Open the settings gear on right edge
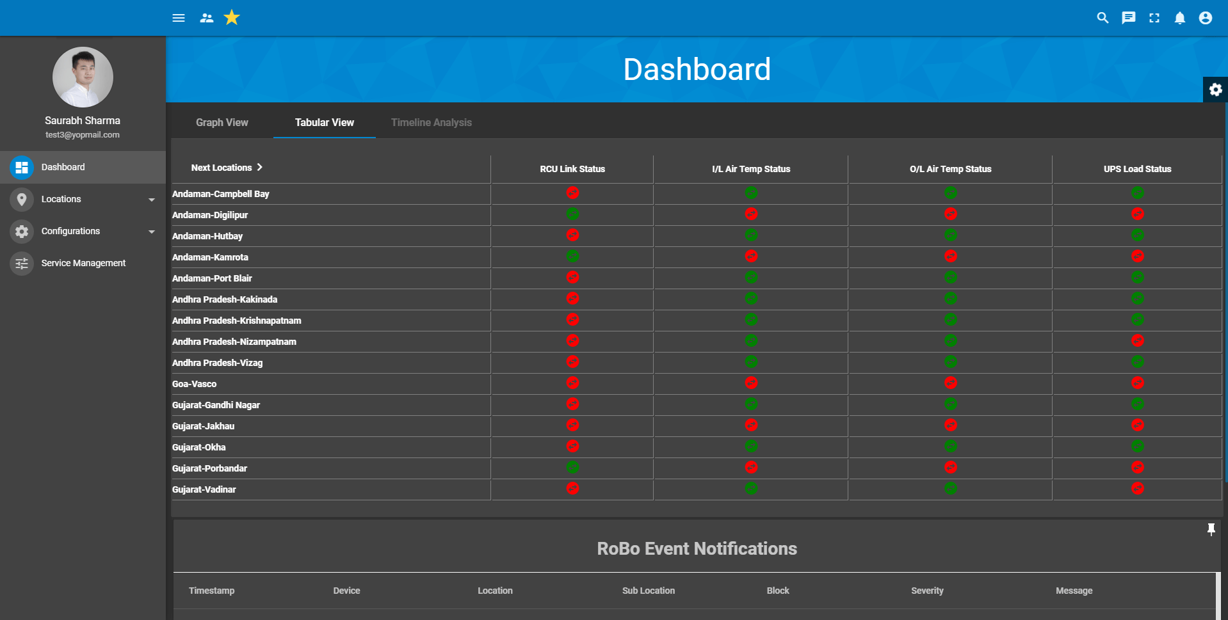1228x620 pixels. [1215, 90]
